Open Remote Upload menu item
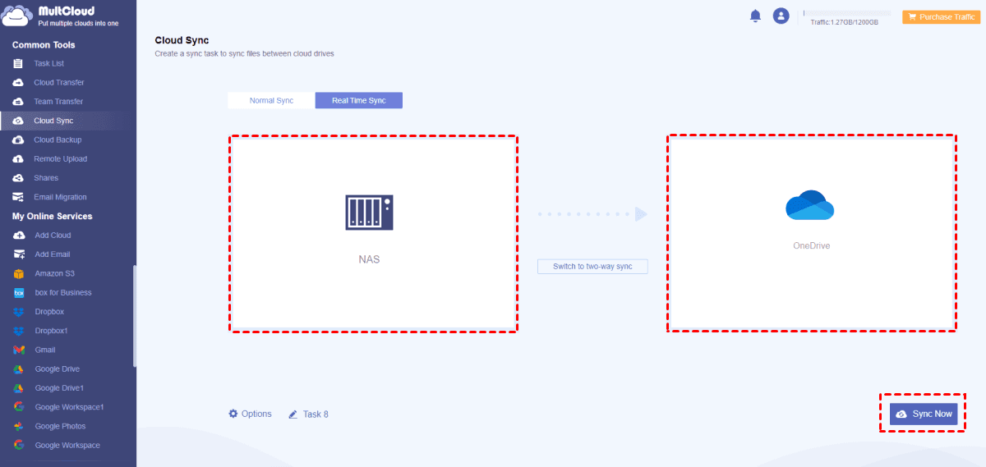Viewport: 986px width, 467px height. (61, 159)
